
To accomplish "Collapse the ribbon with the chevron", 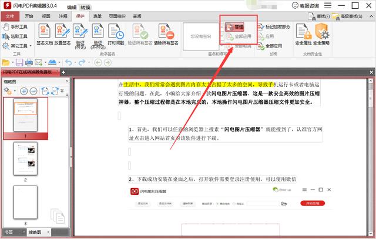I will tap(371, 16).
